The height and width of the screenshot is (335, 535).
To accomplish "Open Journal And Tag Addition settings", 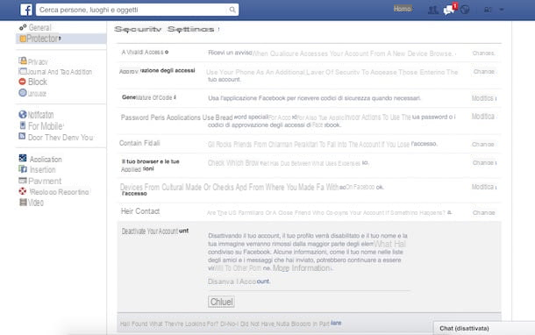I will point(60,72).
